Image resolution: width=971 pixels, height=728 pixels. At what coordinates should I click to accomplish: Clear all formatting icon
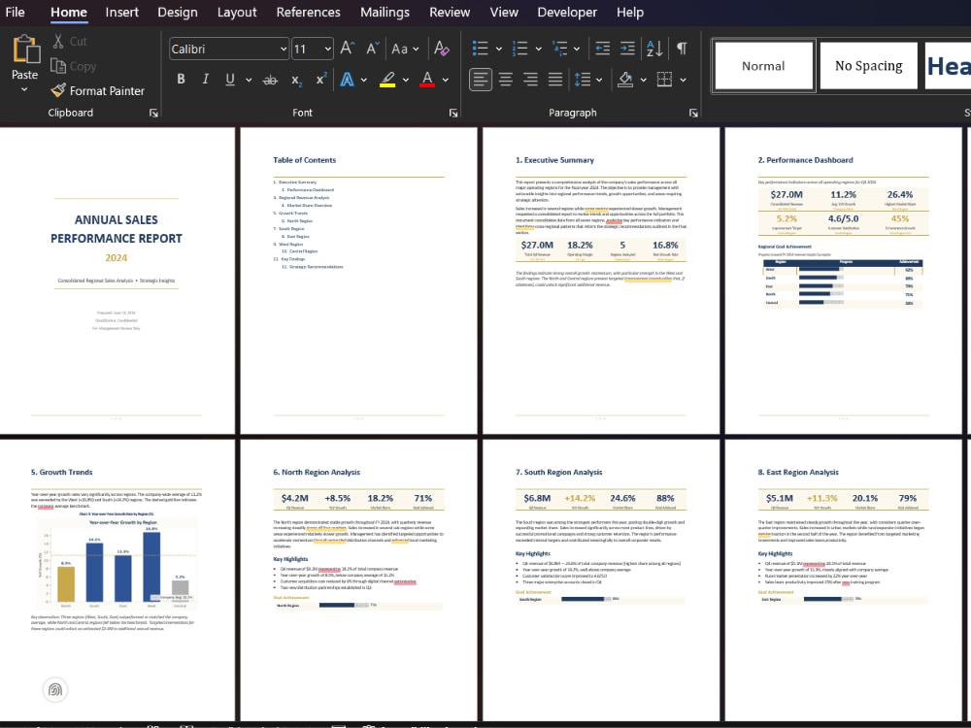442,49
